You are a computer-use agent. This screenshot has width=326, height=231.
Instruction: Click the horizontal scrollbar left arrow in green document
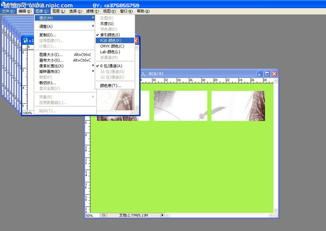click(168, 215)
